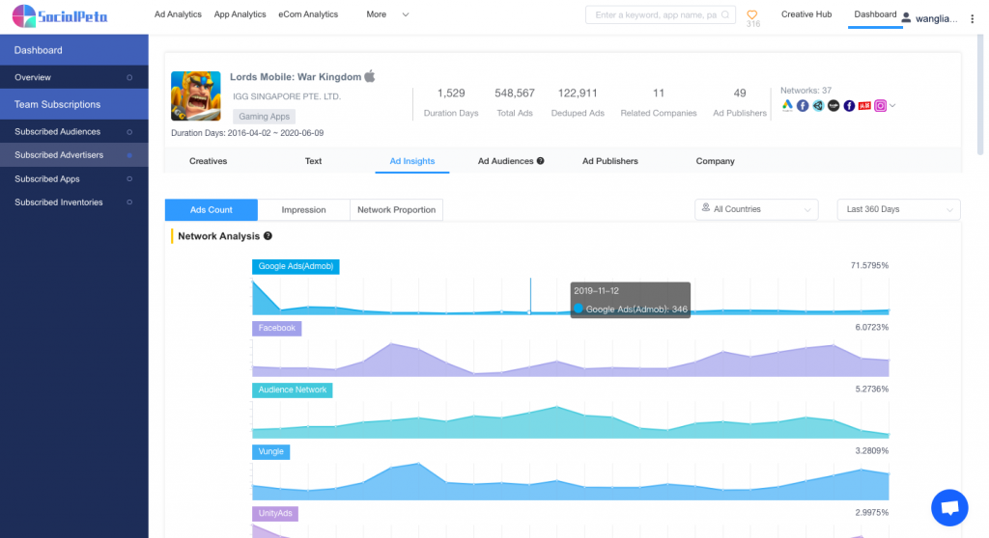Switch to the Creatives tab

coord(209,161)
